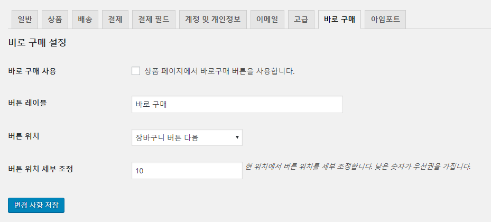
Task: Click the 바로 구매 사용 row label
Action: pos(32,71)
